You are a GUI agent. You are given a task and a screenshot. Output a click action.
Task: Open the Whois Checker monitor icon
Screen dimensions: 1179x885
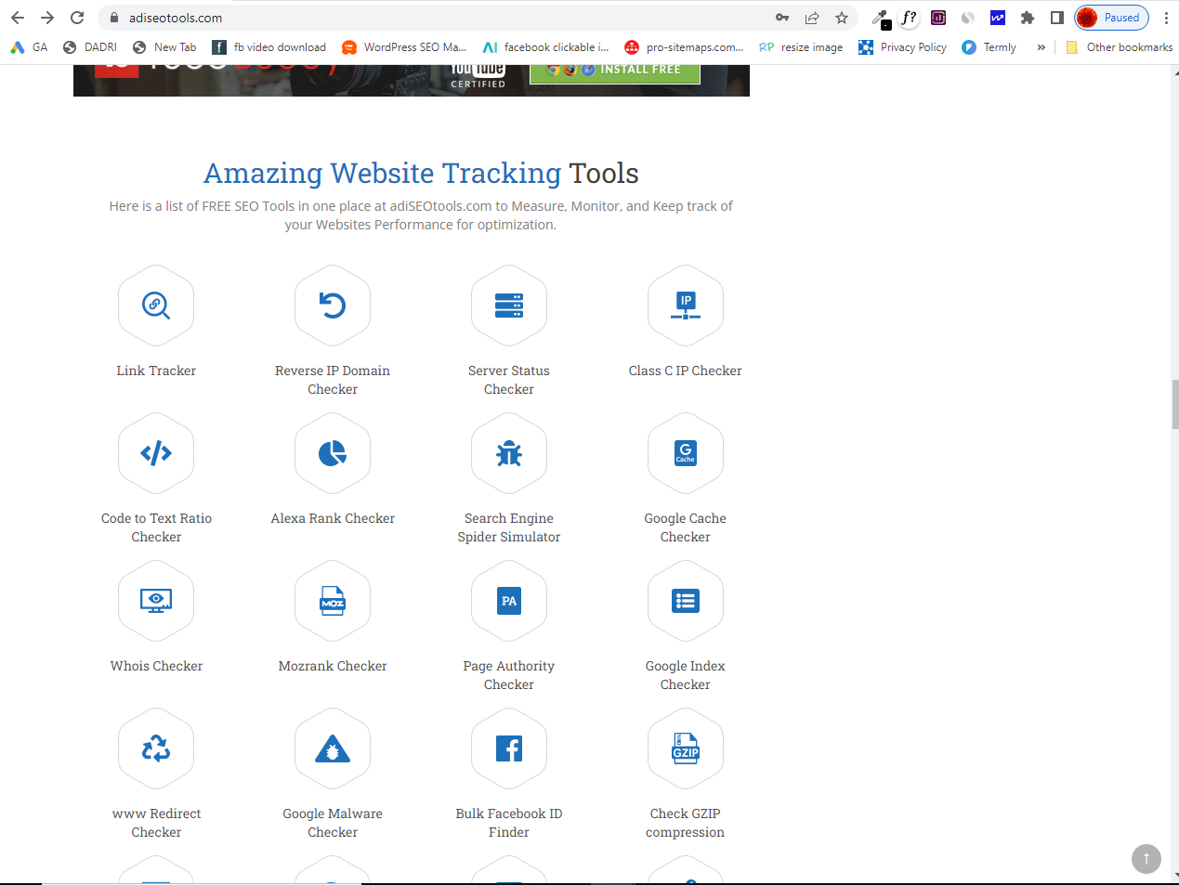tap(156, 601)
